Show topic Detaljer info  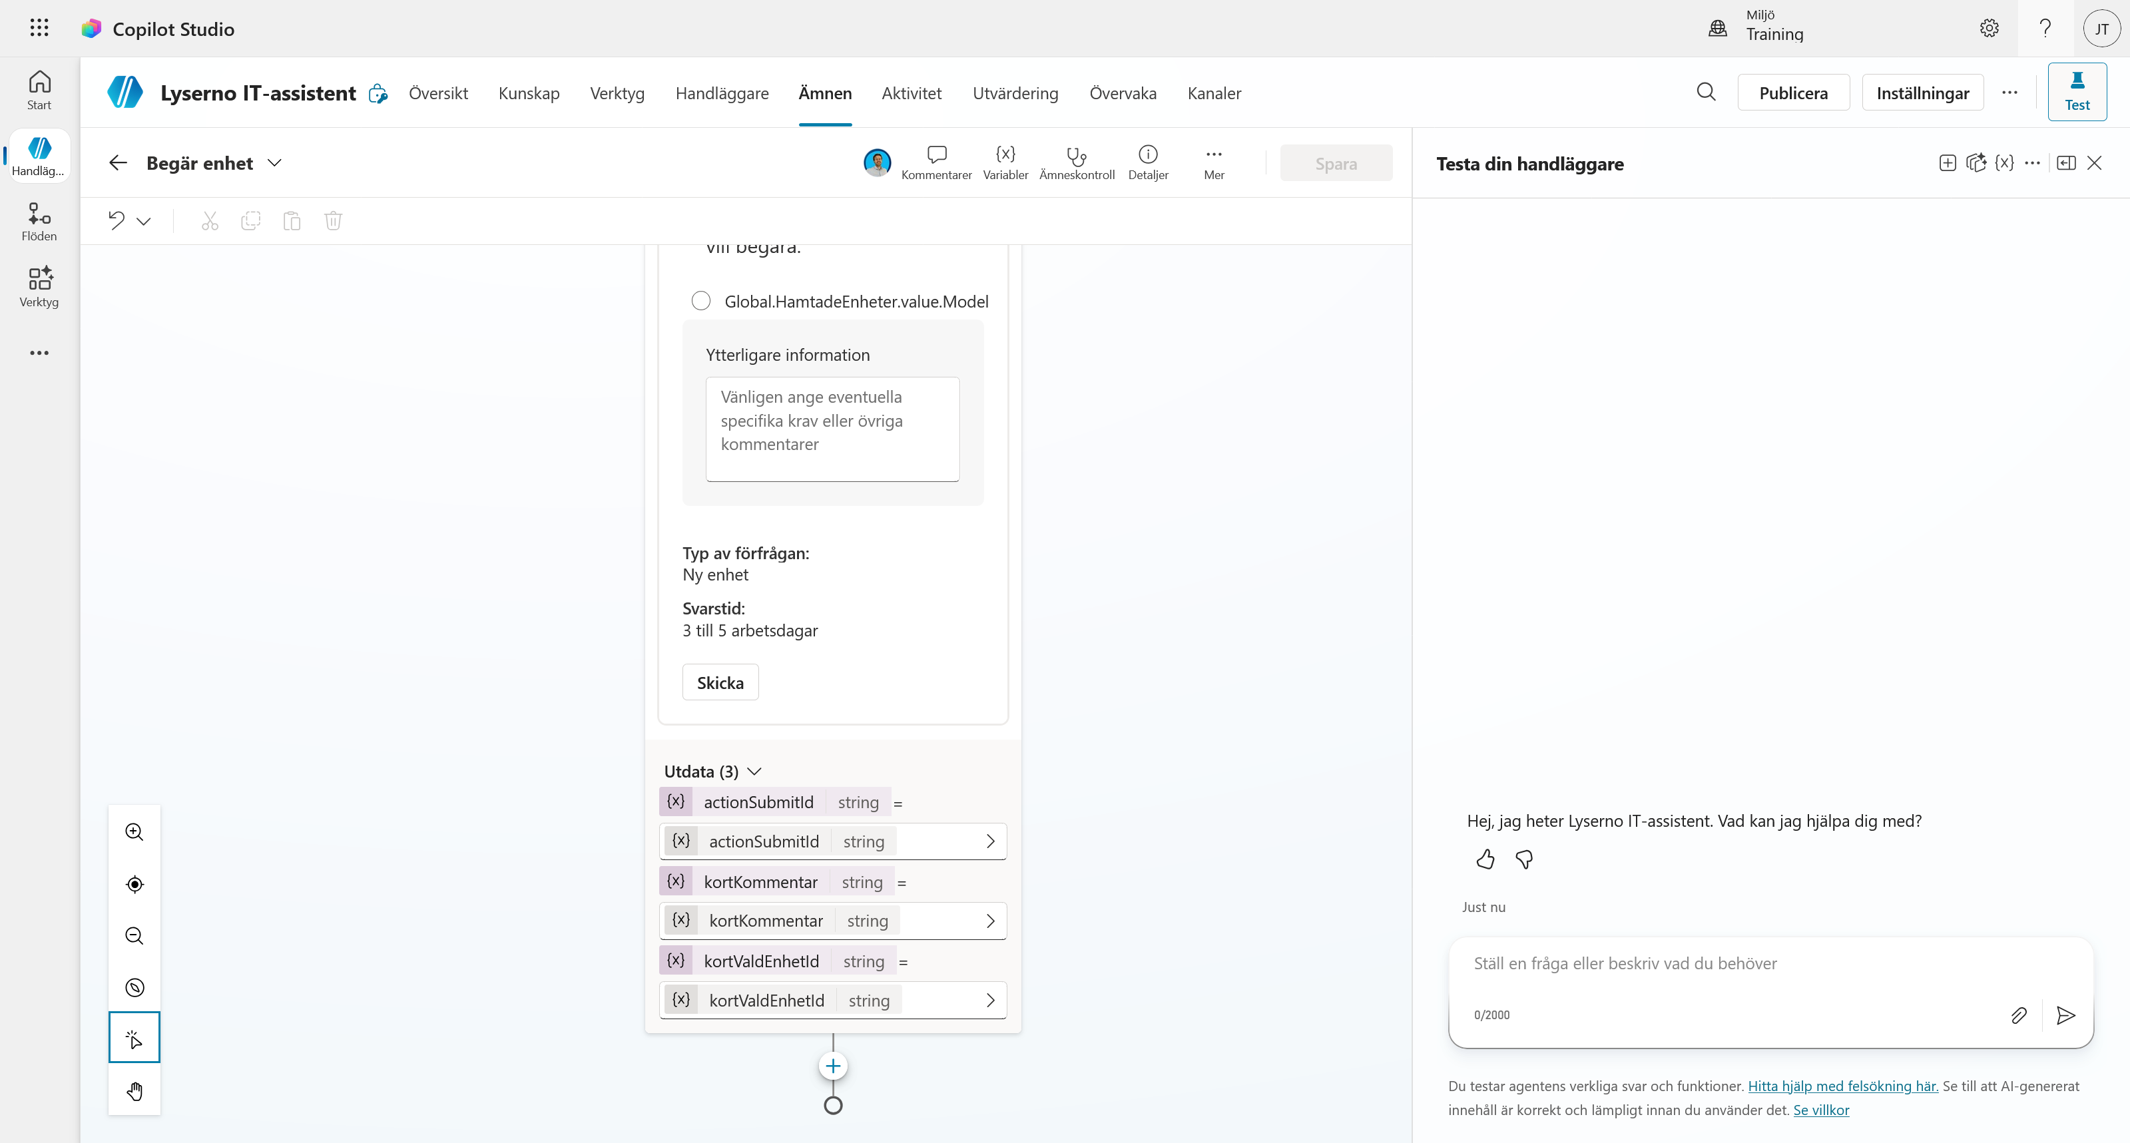pos(1148,163)
